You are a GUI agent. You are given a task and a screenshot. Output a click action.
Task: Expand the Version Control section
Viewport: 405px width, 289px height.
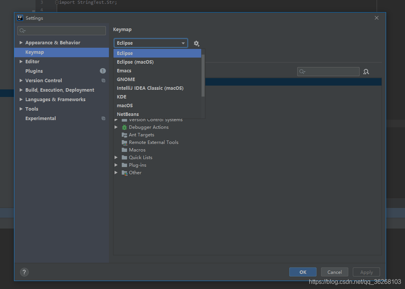[x=21, y=80]
